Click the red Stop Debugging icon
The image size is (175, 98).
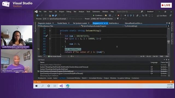pyautogui.click(x=118, y=16)
